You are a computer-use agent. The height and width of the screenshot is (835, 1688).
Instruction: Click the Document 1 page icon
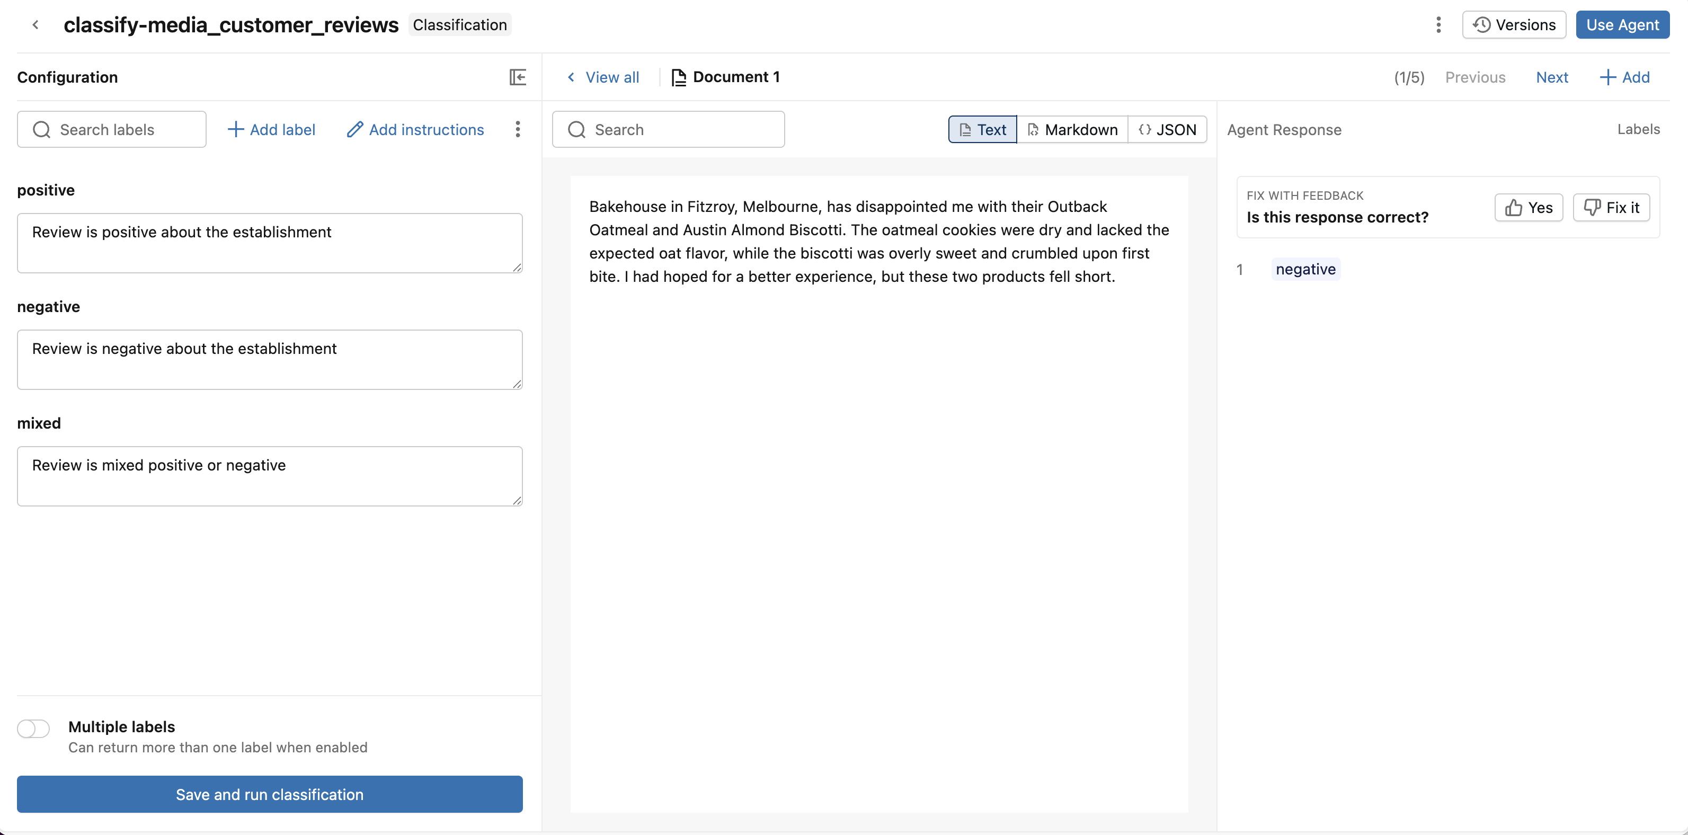point(679,77)
